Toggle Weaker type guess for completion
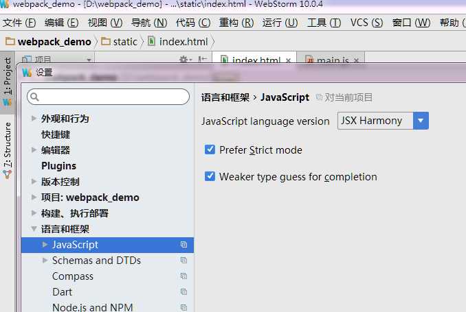This screenshot has width=466, height=312. (x=210, y=176)
